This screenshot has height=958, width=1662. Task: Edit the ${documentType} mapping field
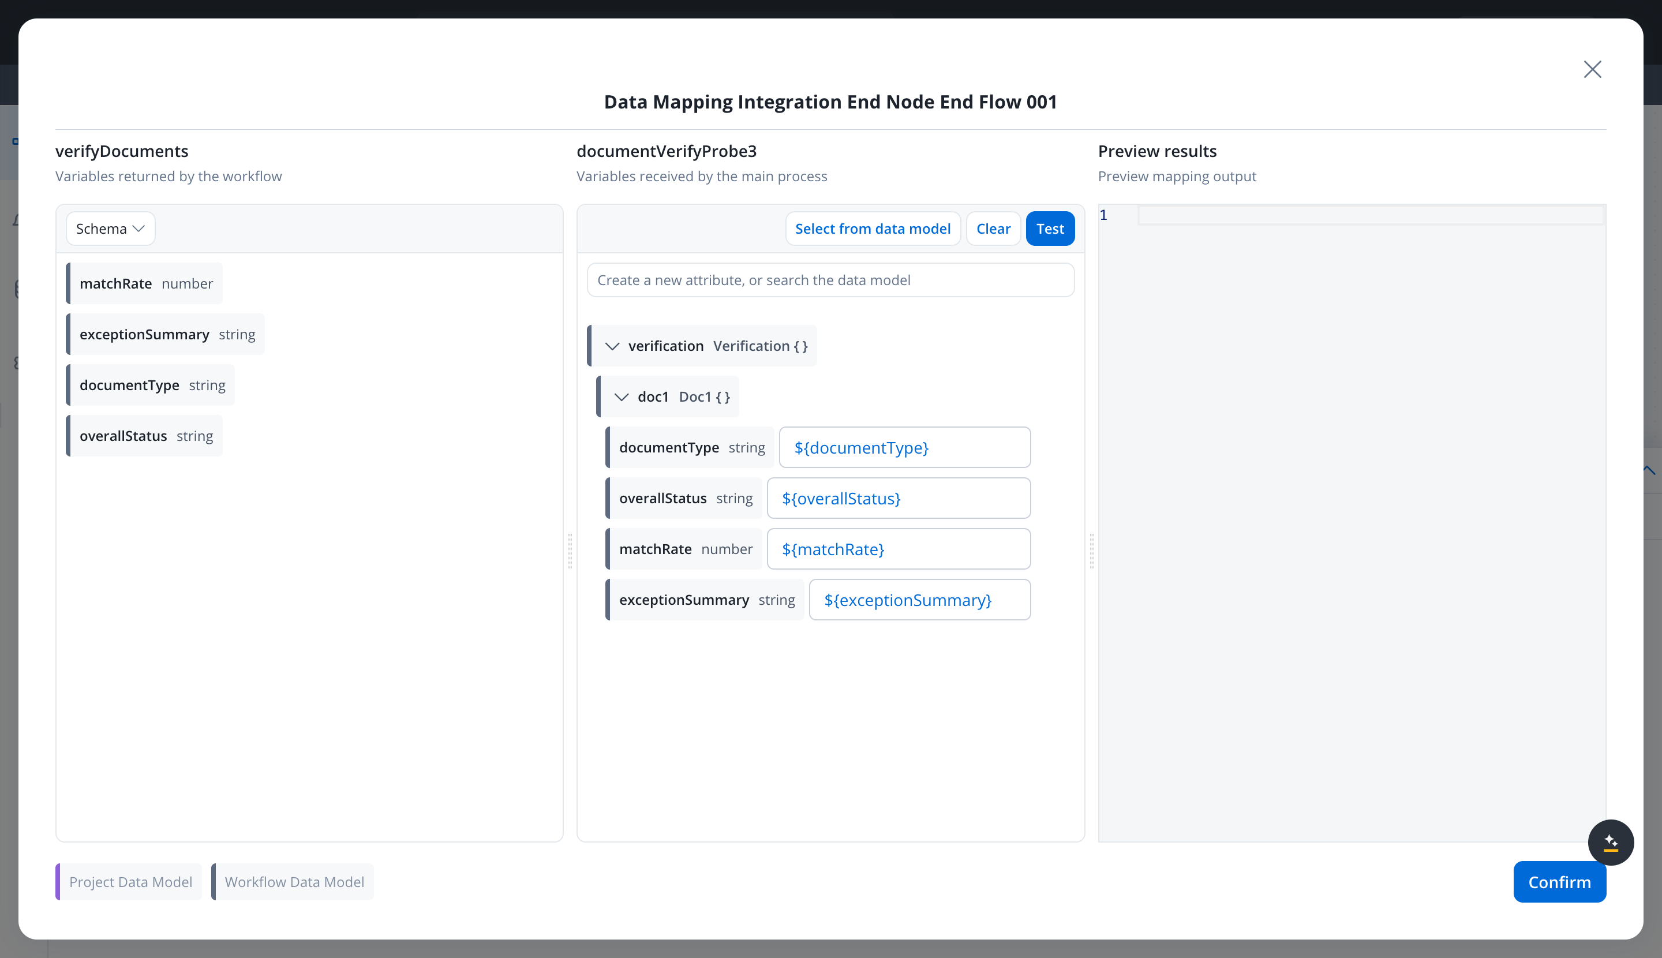tap(905, 447)
